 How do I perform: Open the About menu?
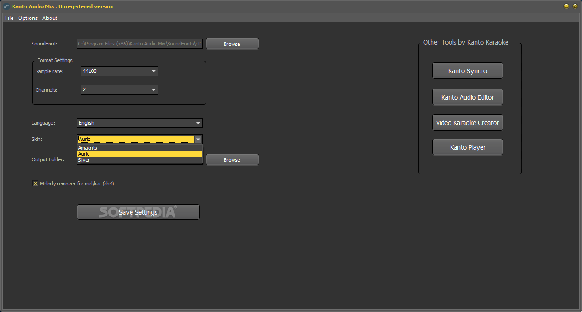(50, 18)
